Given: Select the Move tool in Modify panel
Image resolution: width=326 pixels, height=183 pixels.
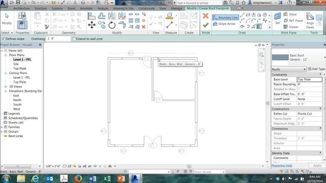Looking at the screenshot, I should point(92,25).
